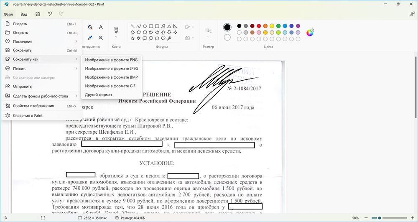
Task: Select the Right arrow shape
Action: pos(151,32)
